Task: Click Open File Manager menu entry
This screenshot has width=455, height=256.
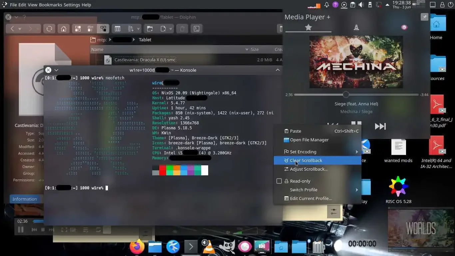Action: [317, 140]
